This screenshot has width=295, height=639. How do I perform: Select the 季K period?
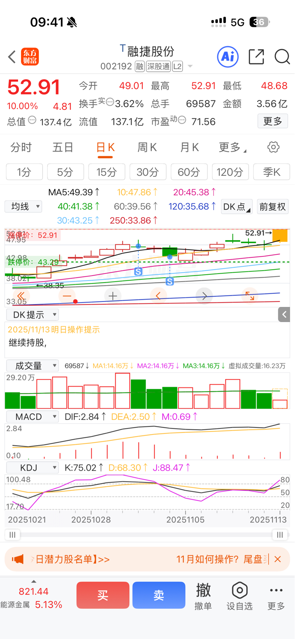tap(272, 172)
